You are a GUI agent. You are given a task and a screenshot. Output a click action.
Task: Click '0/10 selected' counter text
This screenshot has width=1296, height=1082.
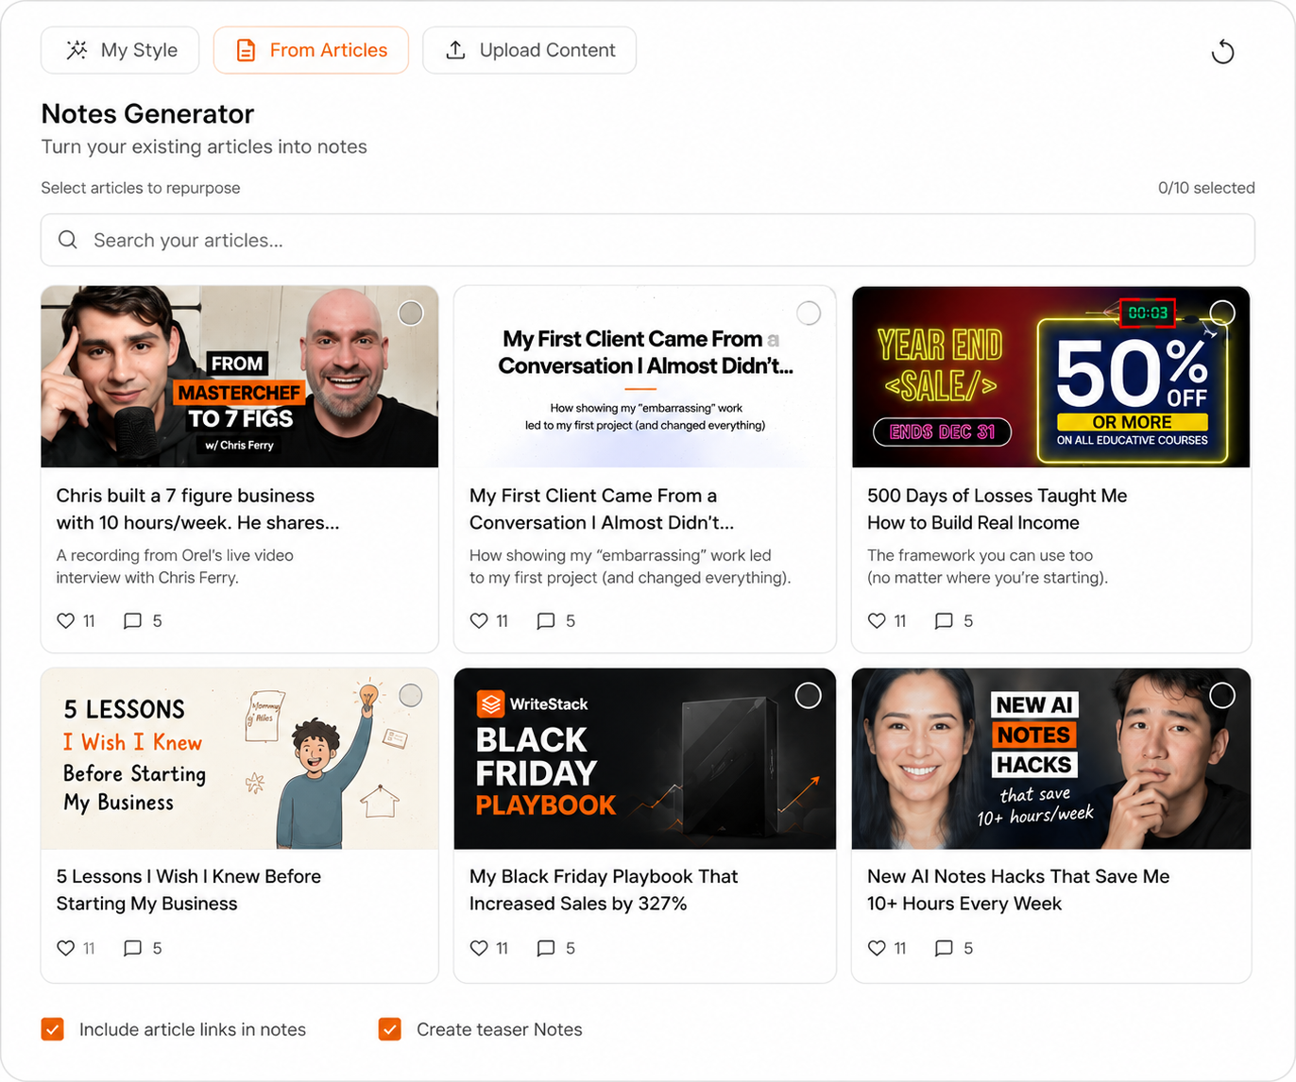pos(1206,188)
